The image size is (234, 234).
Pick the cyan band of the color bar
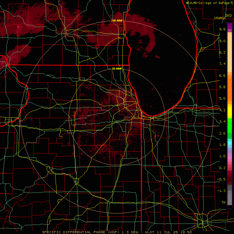pyautogui.click(x=230, y=143)
